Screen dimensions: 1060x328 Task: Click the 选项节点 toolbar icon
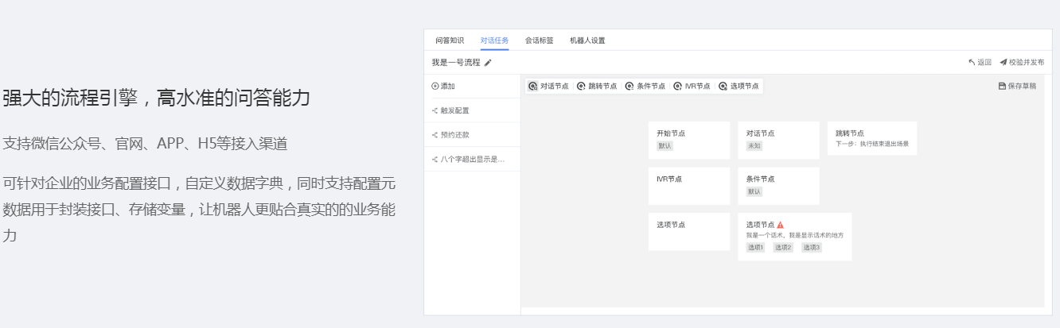(x=723, y=86)
